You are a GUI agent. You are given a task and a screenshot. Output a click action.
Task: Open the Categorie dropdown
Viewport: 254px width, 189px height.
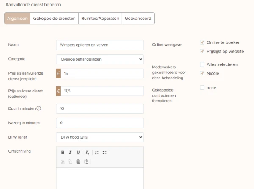point(100,59)
